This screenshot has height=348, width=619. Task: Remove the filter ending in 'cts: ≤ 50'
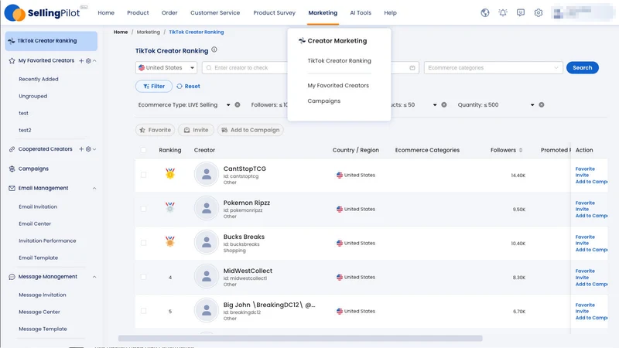point(443,105)
